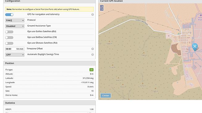Open help icon for GPS navigation telemetry

[x=92, y=15]
